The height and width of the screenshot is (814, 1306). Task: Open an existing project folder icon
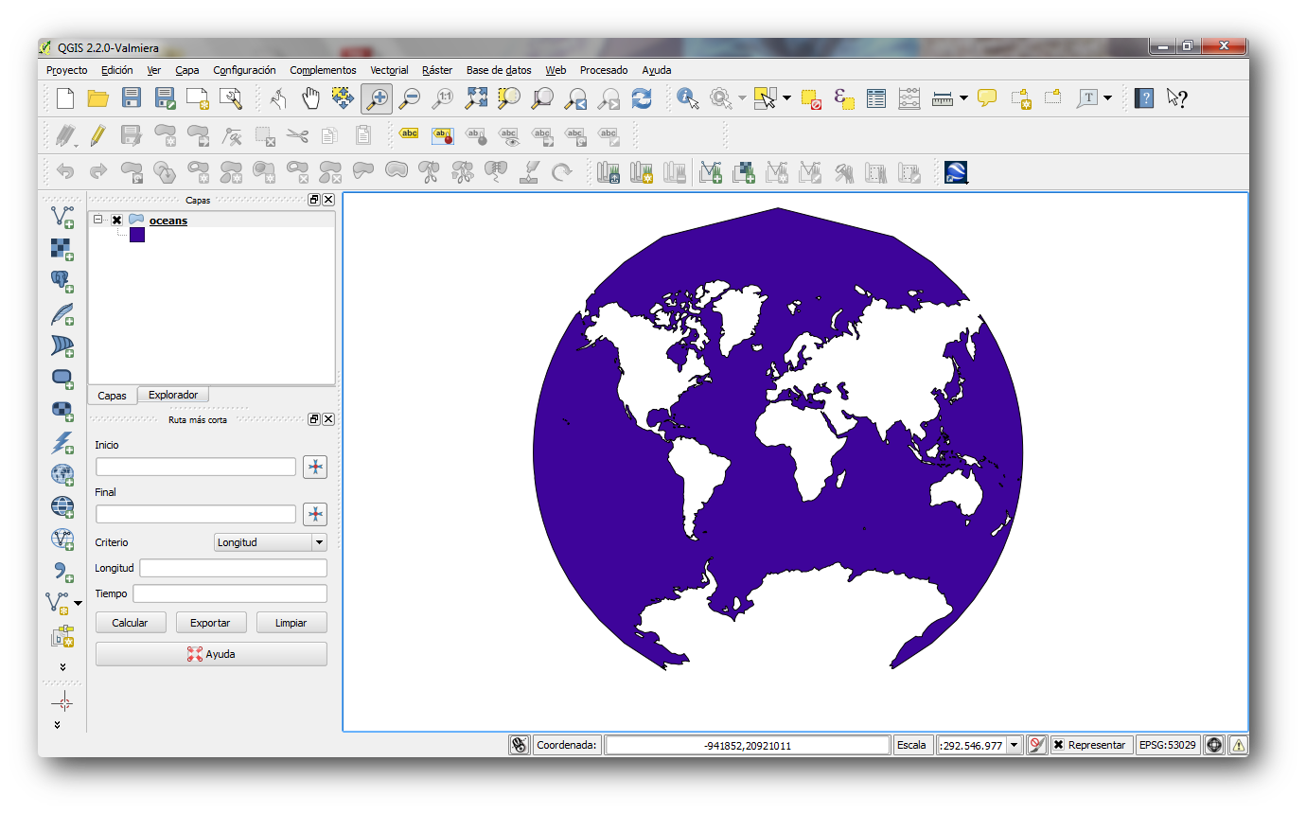pyautogui.click(x=97, y=97)
